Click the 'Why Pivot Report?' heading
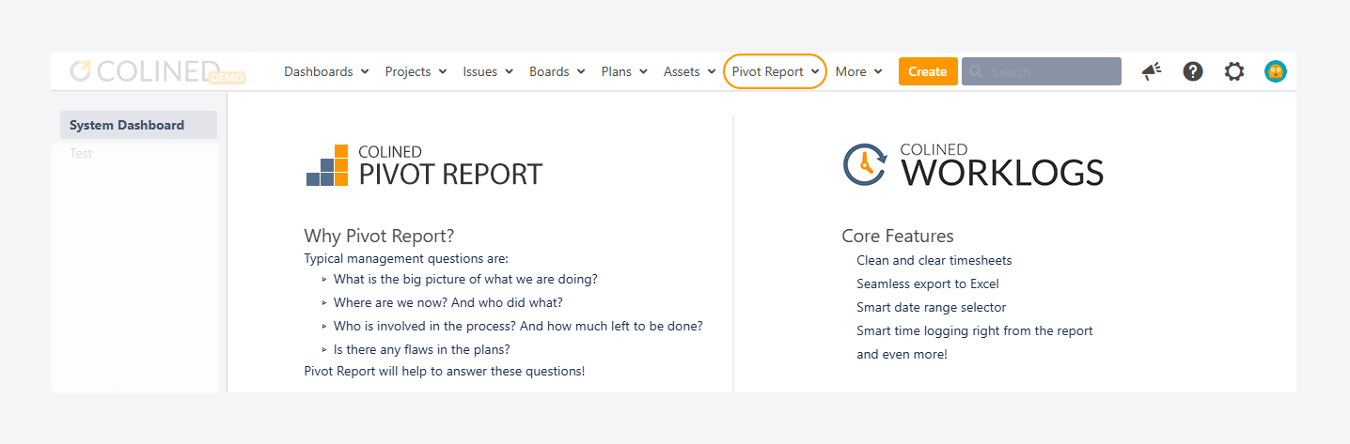 click(x=379, y=237)
